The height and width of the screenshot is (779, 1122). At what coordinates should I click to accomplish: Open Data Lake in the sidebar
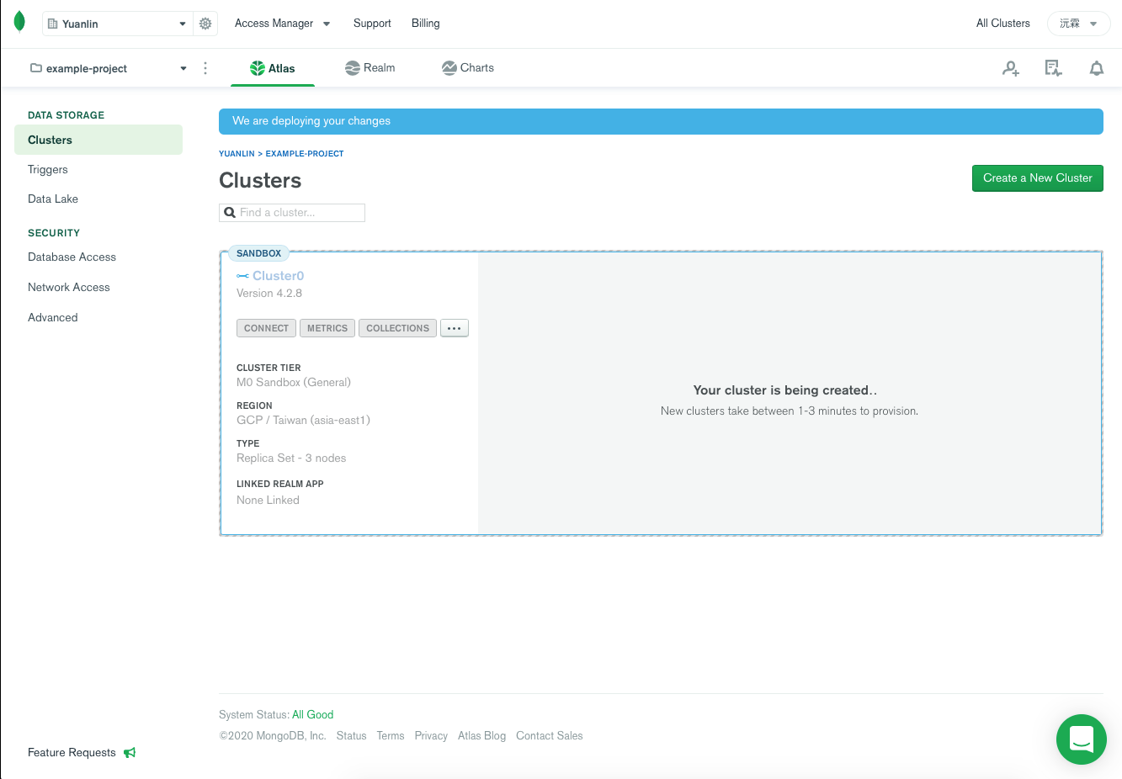tap(53, 199)
